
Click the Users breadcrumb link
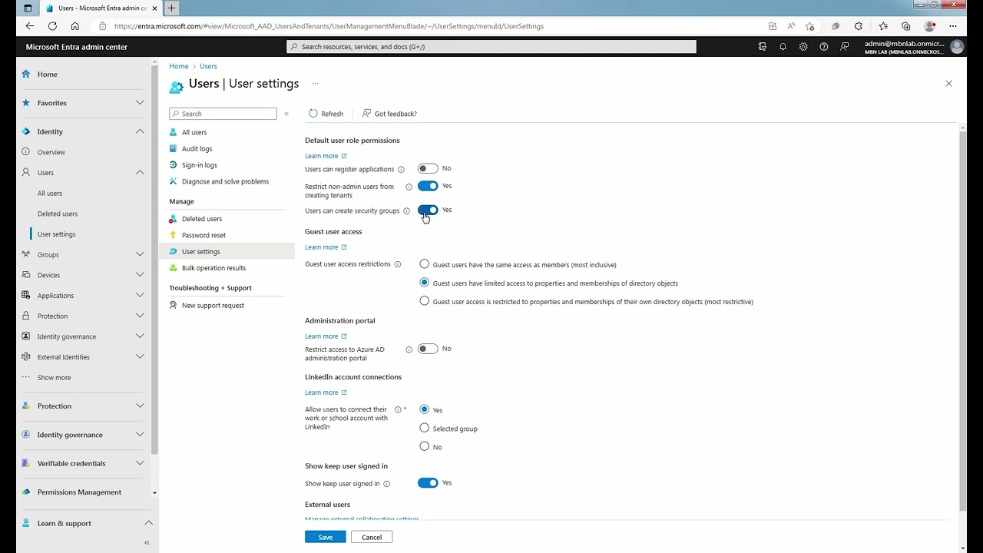208,67
